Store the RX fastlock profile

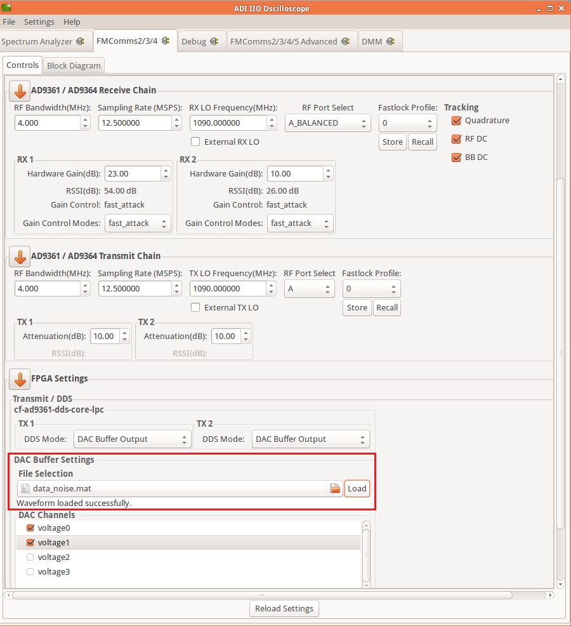pos(392,142)
